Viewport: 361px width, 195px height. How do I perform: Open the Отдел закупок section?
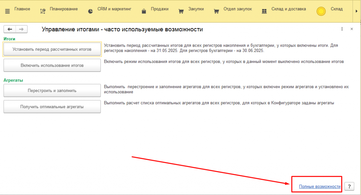[238, 9]
